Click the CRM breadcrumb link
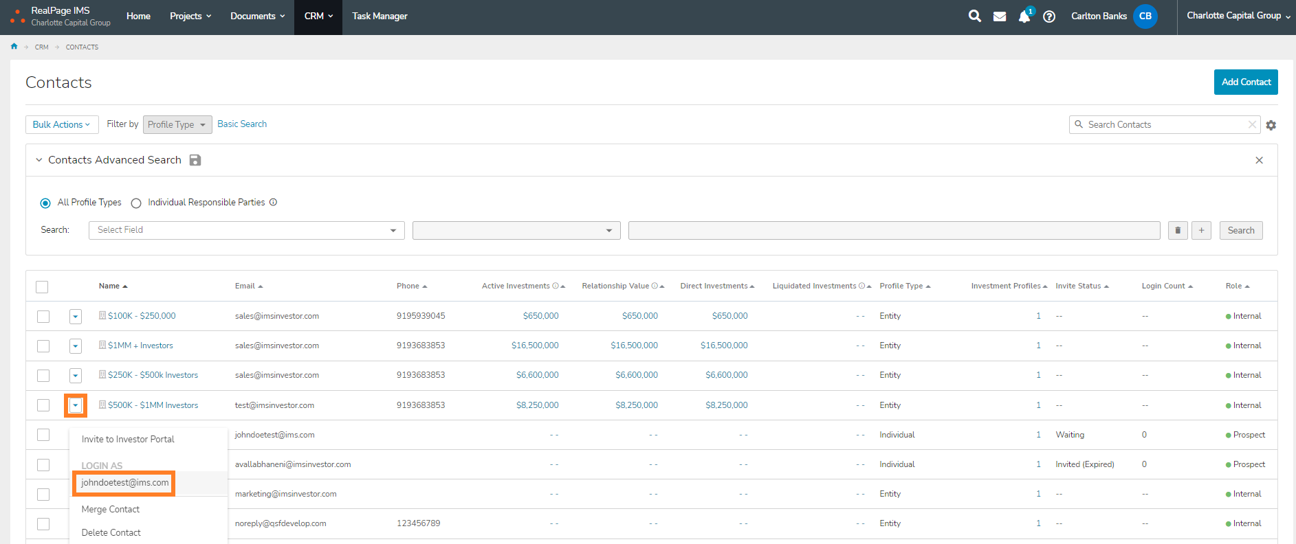The image size is (1296, 544). tap(42, 47)
